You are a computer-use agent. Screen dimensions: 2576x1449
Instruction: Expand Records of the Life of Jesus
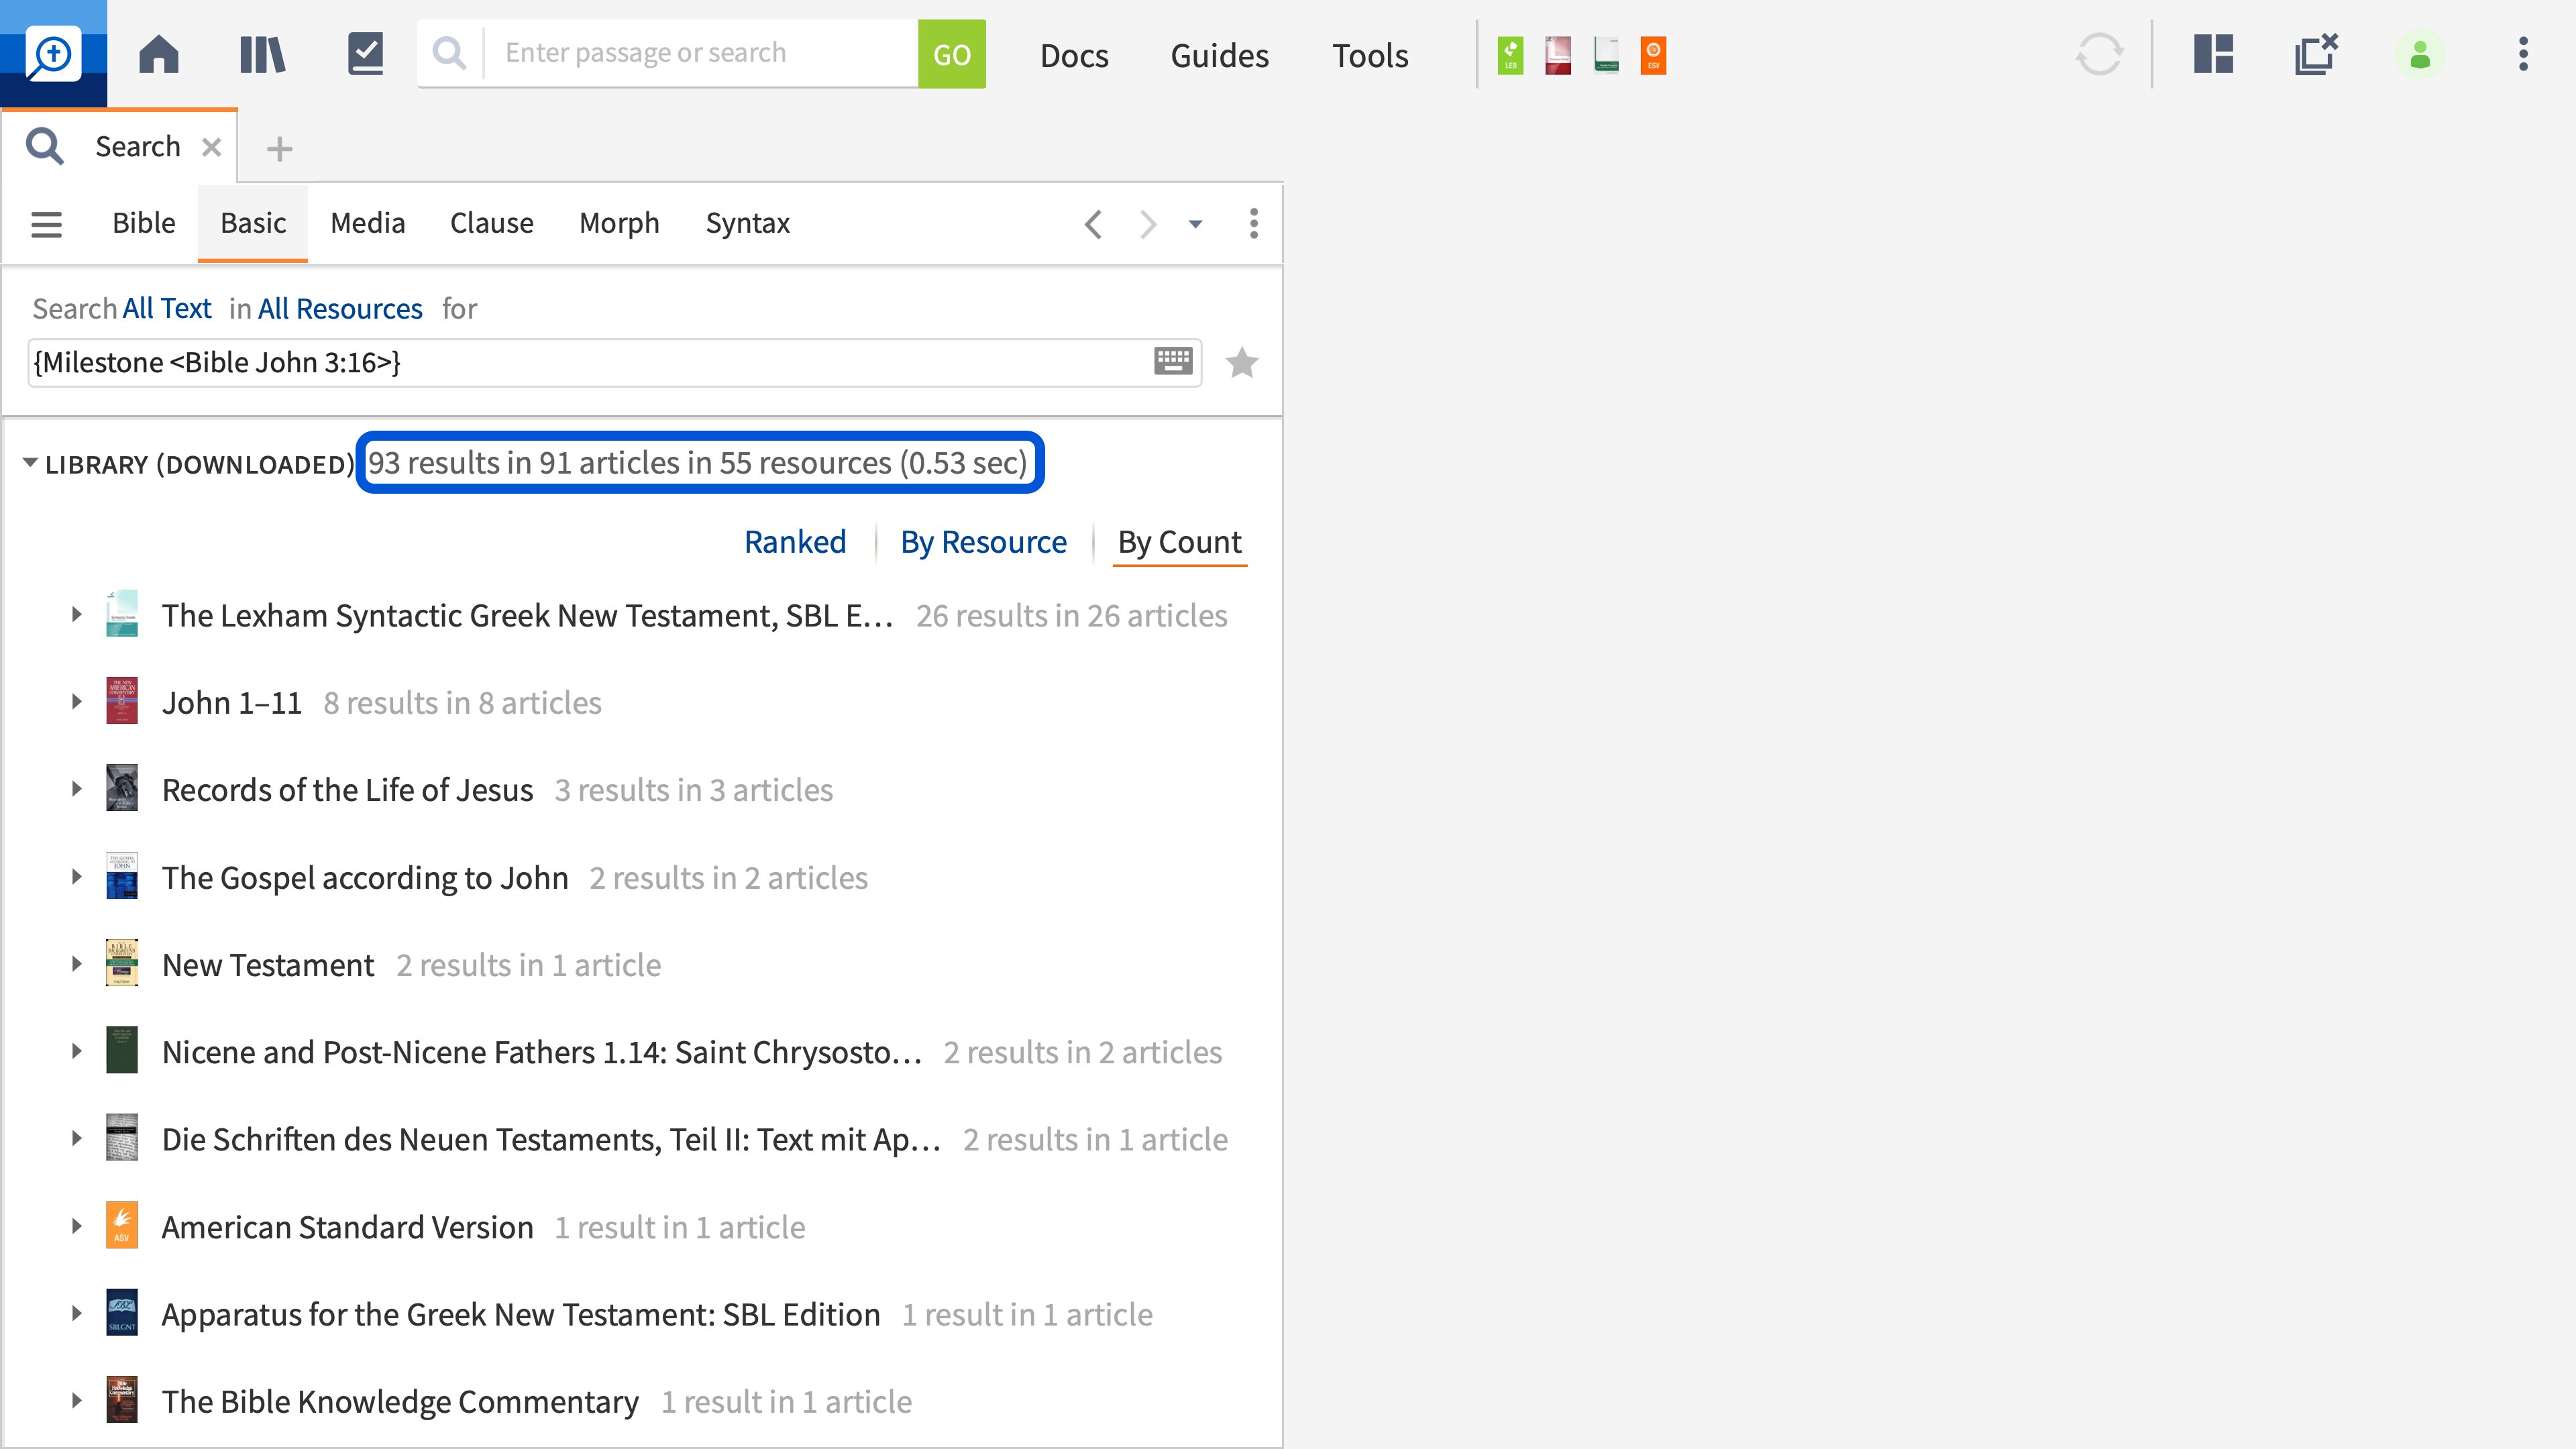[x=76, y=789]
